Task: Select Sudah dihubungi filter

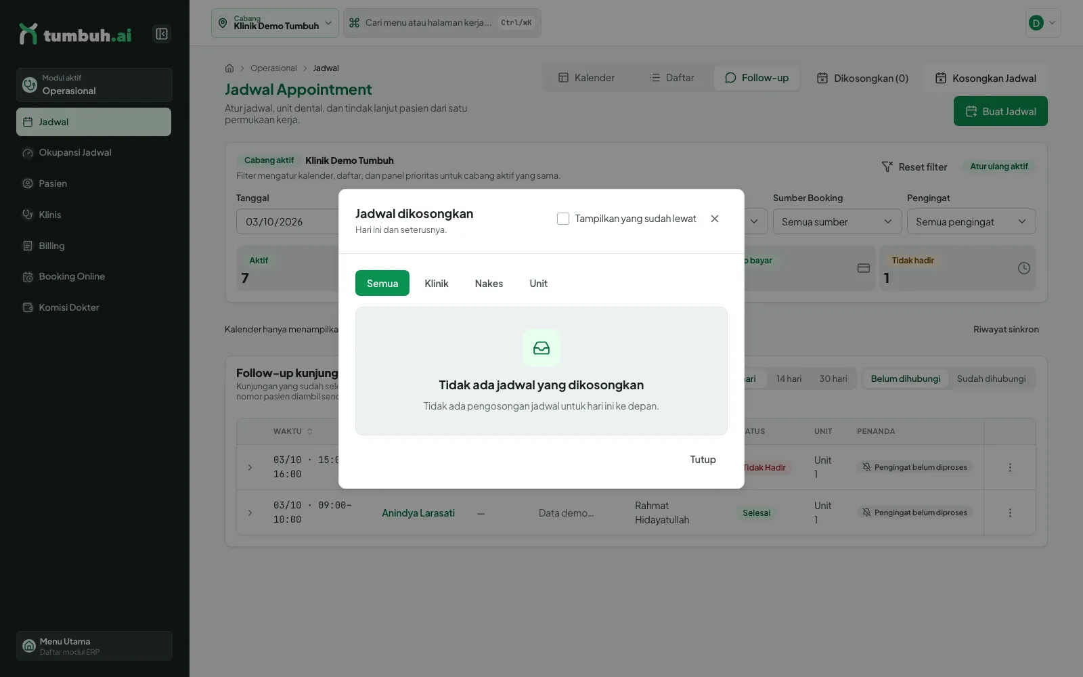Action: click(991, 378)
